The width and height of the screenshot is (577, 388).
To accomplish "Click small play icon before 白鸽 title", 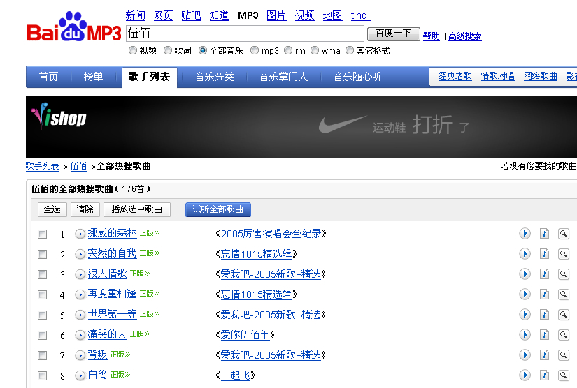I will tap(80, 375).
